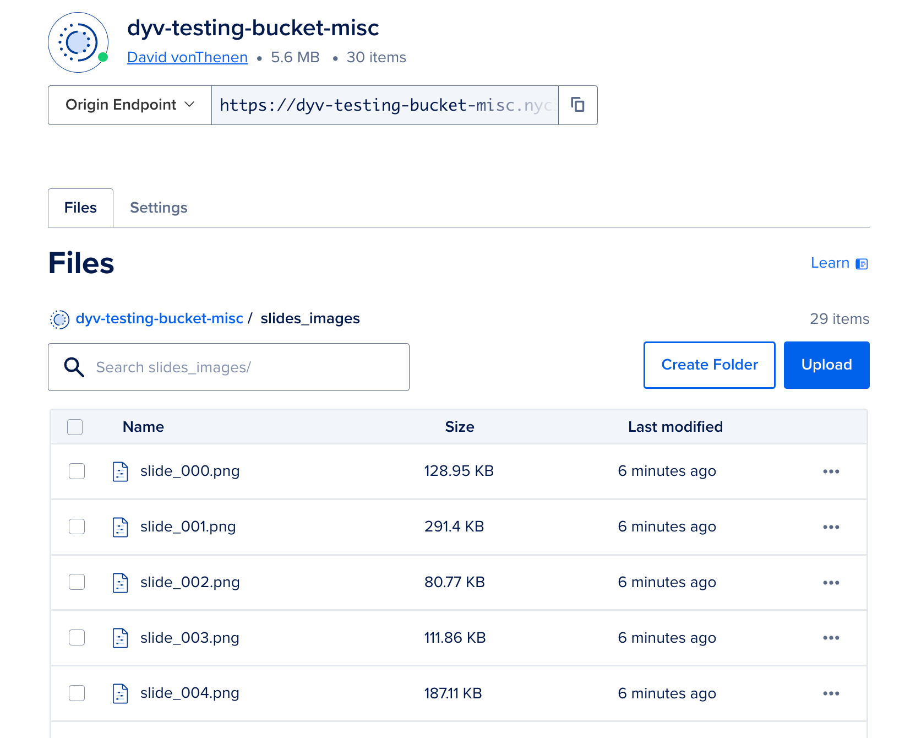Image resolution: width=905 pixels, height=738 pixels.
Task: Click file icon for slide_002.png
Action: pos(120,583)
